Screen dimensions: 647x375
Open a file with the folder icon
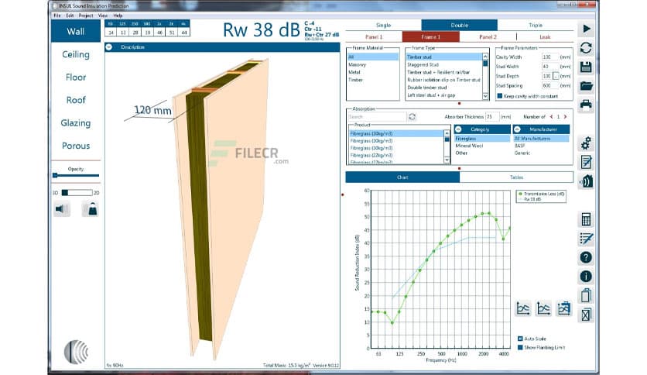coord(587,86)
